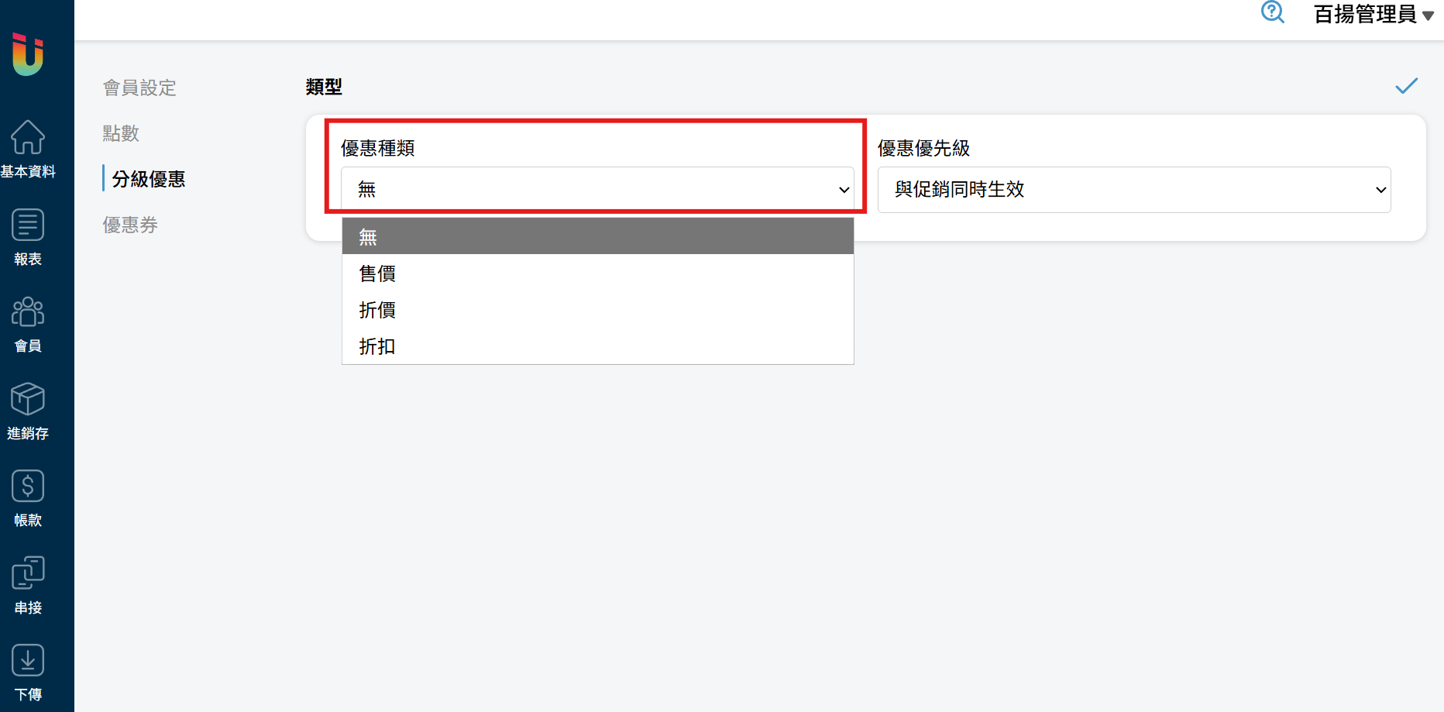Choose 折價 from the dropdown list
The width and height of the screenshot is (1444, 712).
[597, 310]
